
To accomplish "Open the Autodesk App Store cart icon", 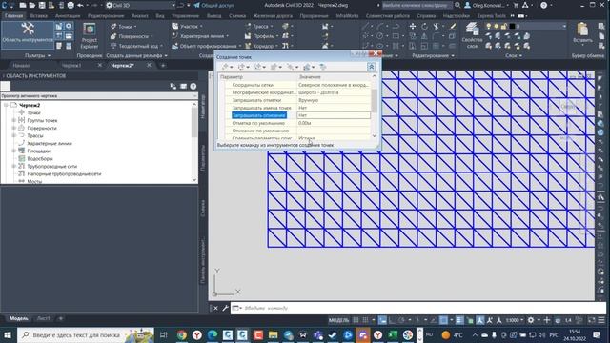I will (x=516, y=5).
